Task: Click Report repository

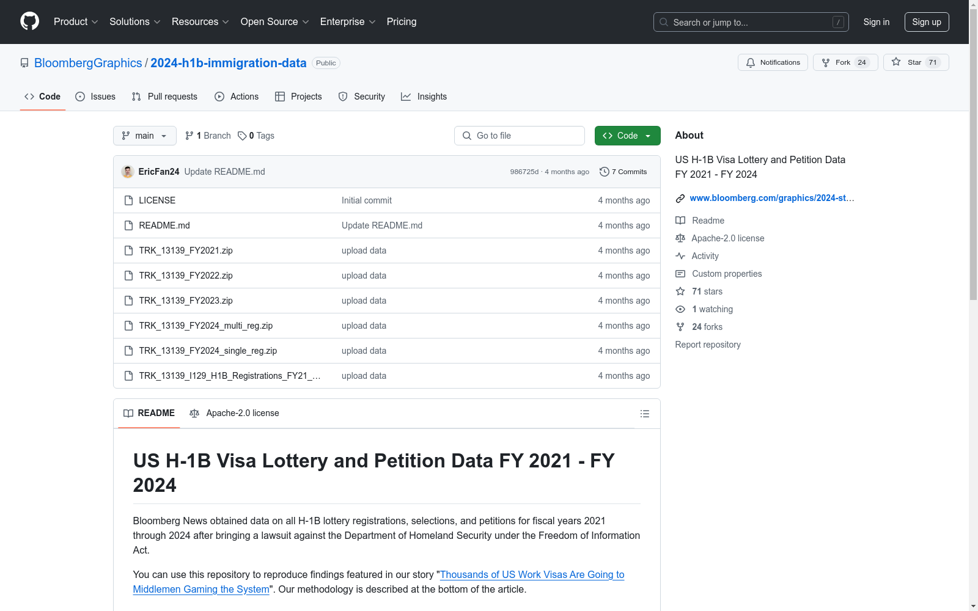Action: click(x=708, y=345)
